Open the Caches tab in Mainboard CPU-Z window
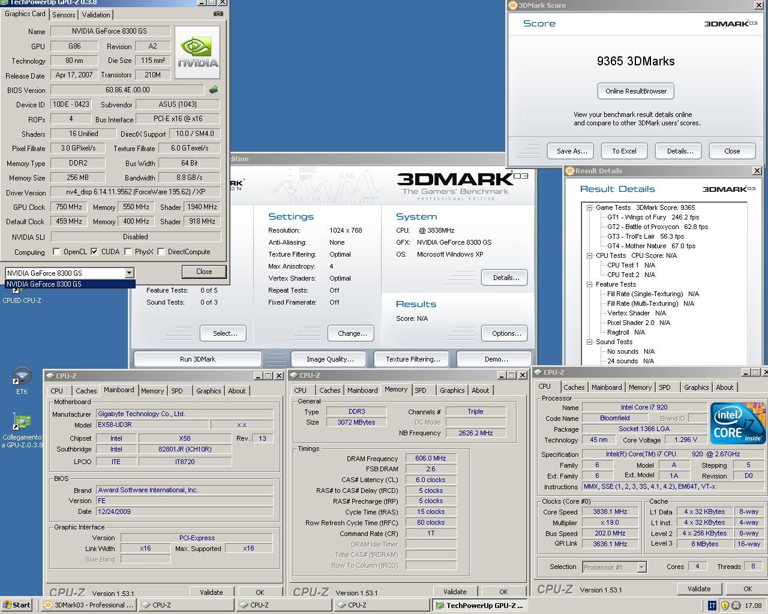Screen dimensions: 768x614 (86, 391)
